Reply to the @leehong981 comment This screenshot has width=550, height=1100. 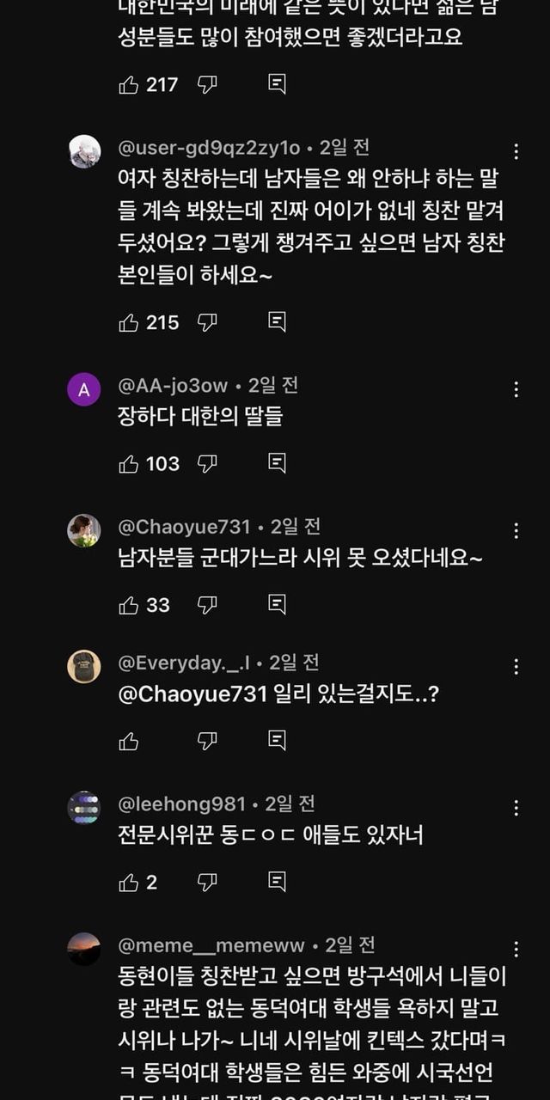277,882
